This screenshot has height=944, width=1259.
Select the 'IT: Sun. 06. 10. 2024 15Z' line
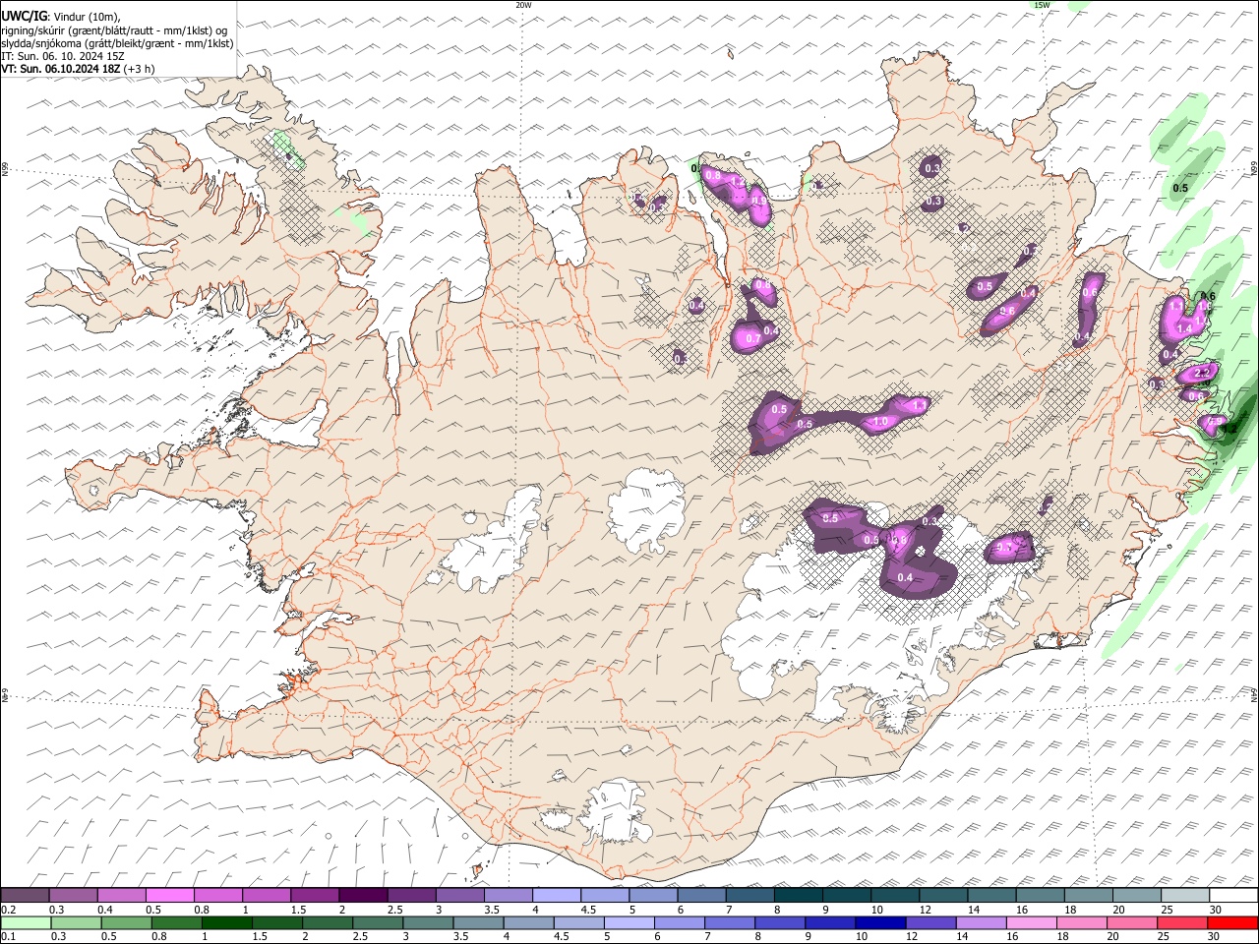pos(63,56)
